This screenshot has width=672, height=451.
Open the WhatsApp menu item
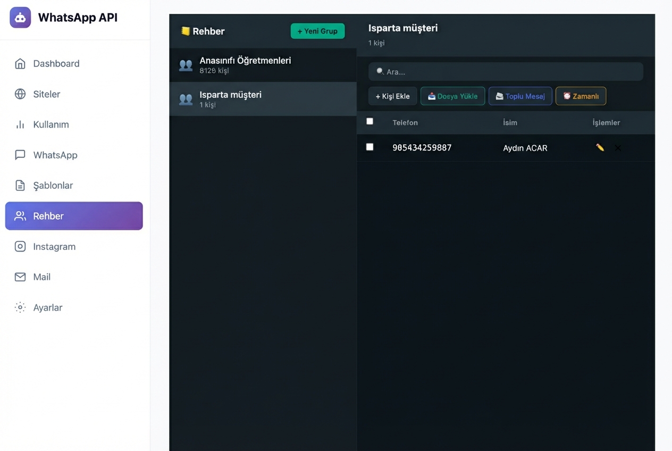pos(55,155)
